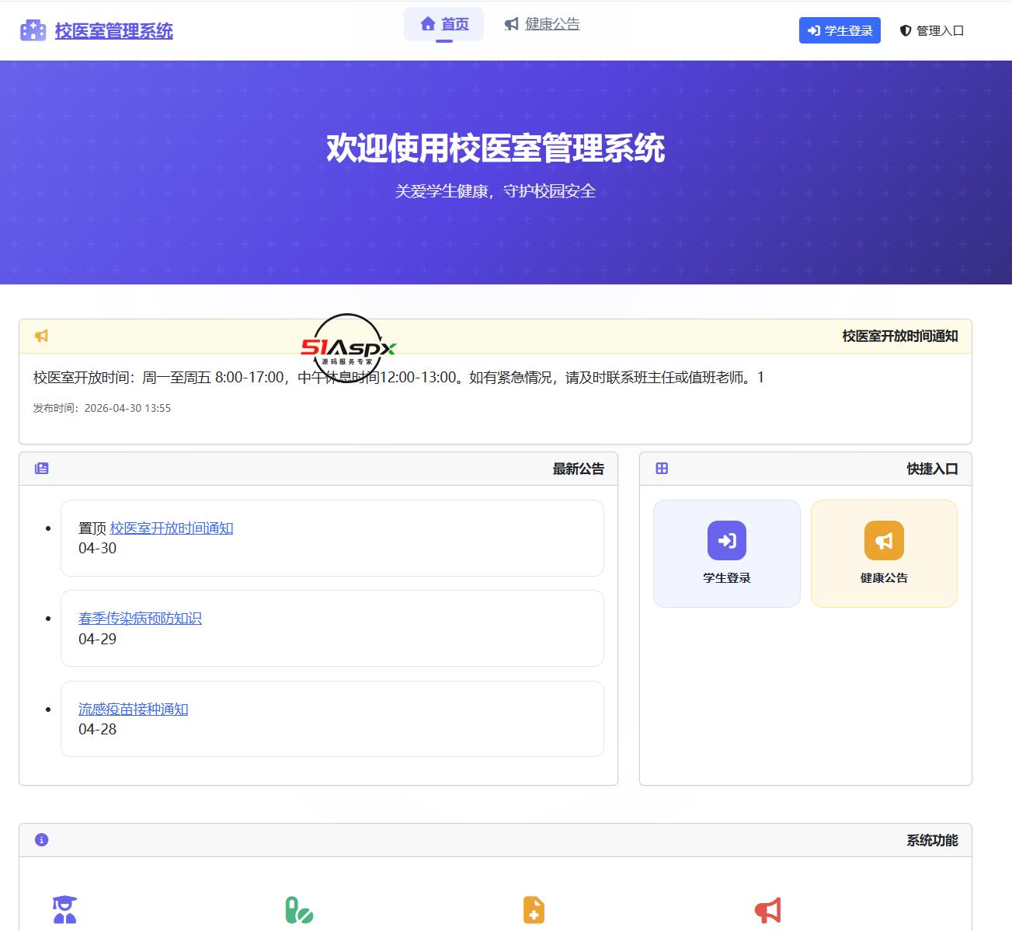Click the opening hours notice paragraph
The image size is (1012, 931).
pos(398,378)
